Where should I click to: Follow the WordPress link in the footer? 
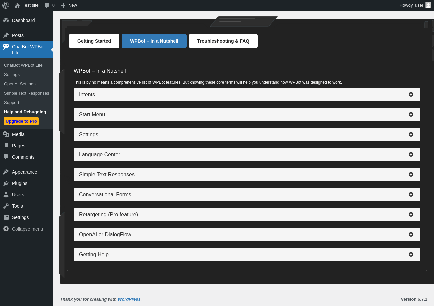pyautogui.click(x=129, y=299)
